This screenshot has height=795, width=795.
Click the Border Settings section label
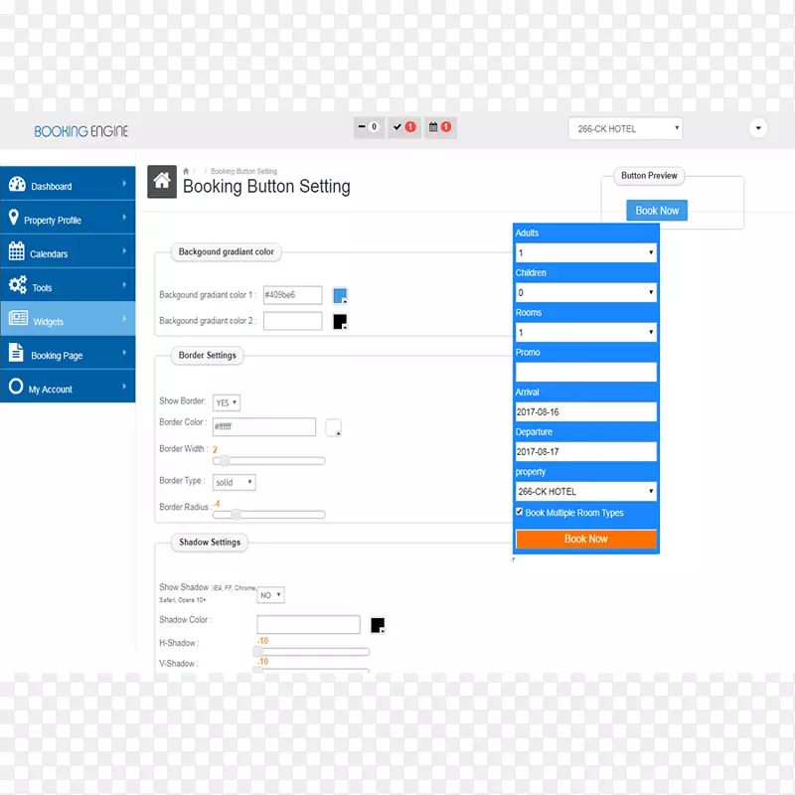(x=208, y=356)
